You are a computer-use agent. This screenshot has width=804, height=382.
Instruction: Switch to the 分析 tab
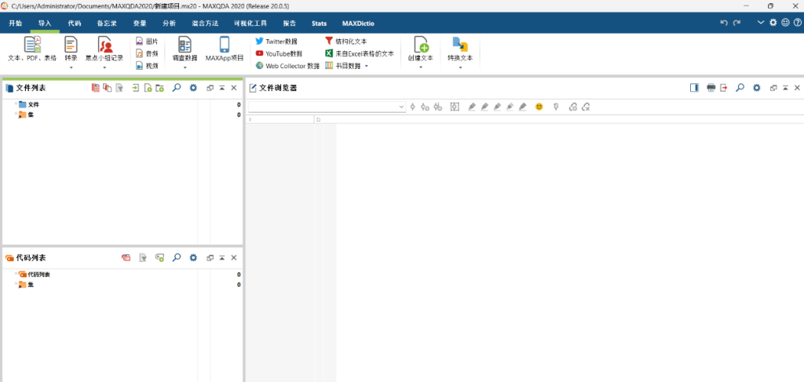click(x=169, y=24)
